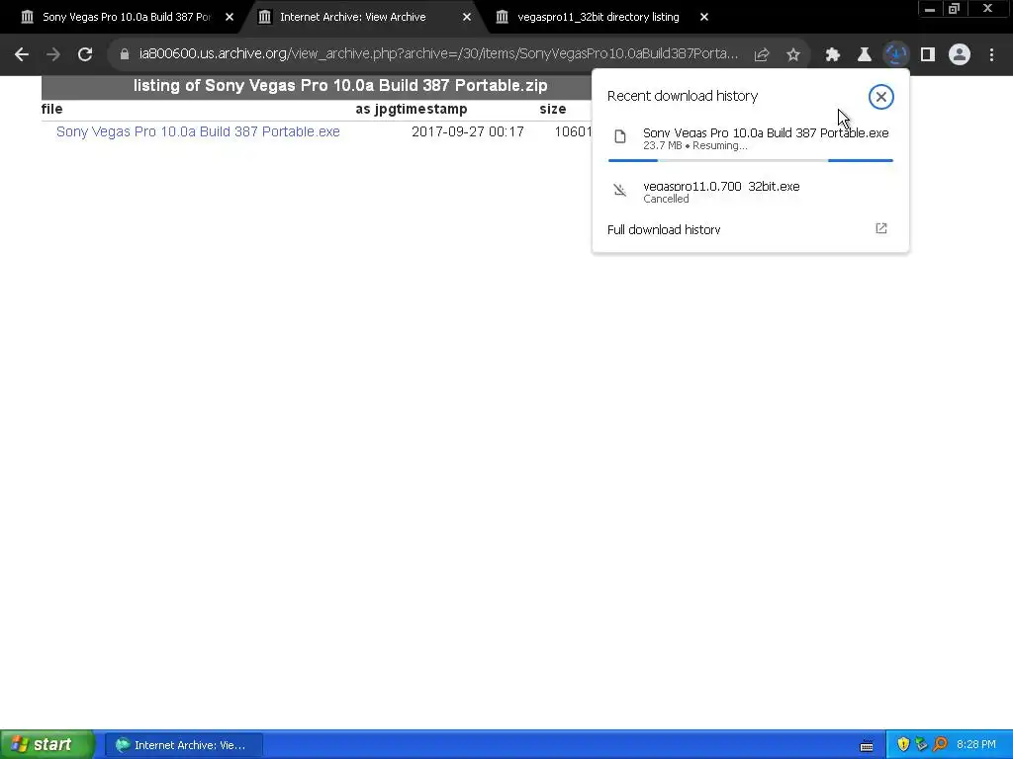Open the side panel icon
Viewport: 1013px width, 759px height.
pyautogui.click(x=928, y=55)
